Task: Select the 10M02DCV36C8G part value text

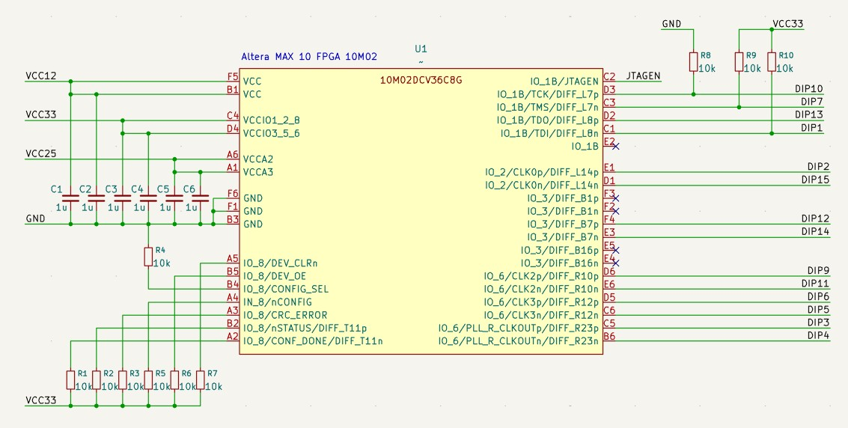Action: 421,81
